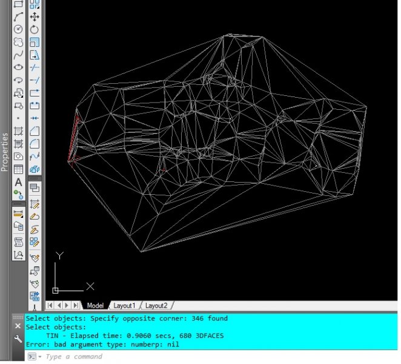Click the Explode tool
The width and height of the screenshot is (401, 364).
35,169
